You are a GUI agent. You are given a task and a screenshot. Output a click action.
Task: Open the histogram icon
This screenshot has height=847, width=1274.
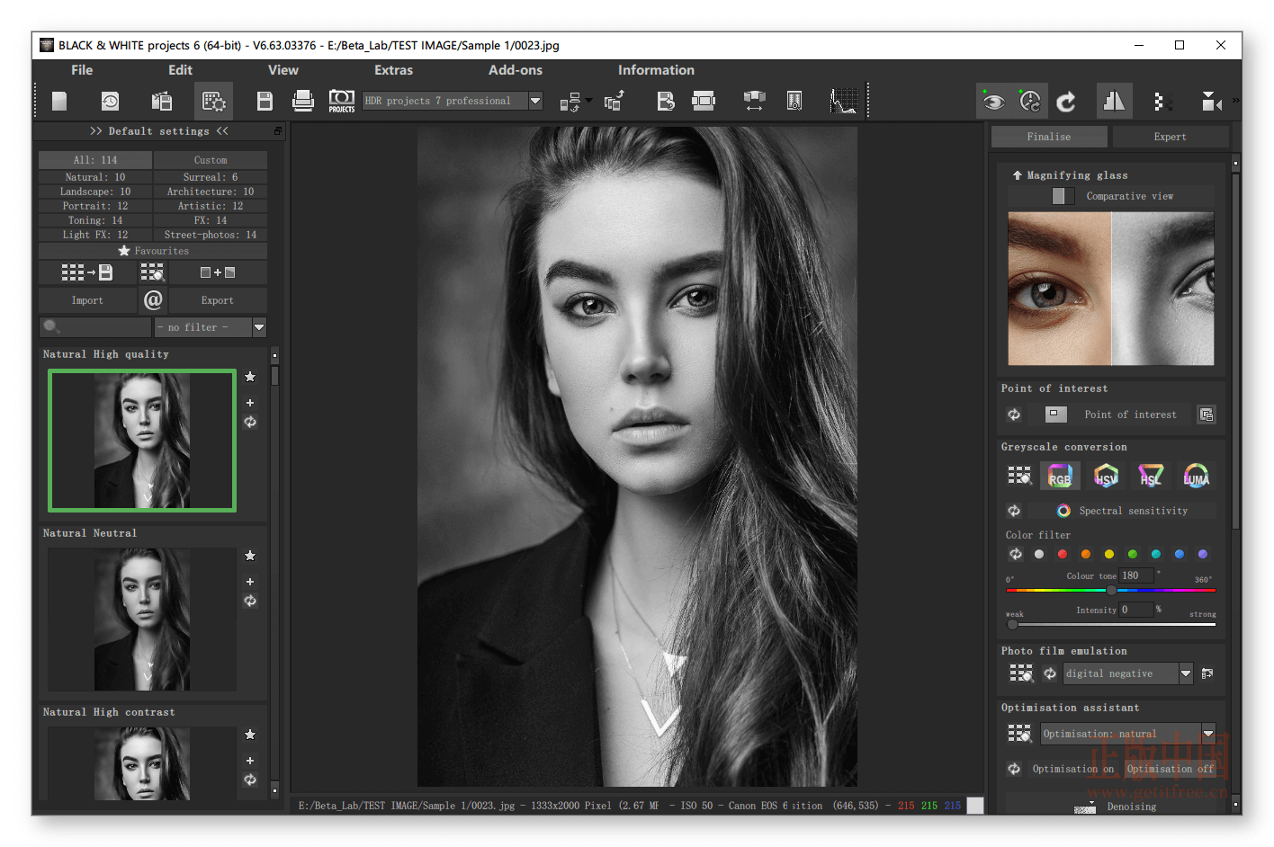tap(844, 101)
